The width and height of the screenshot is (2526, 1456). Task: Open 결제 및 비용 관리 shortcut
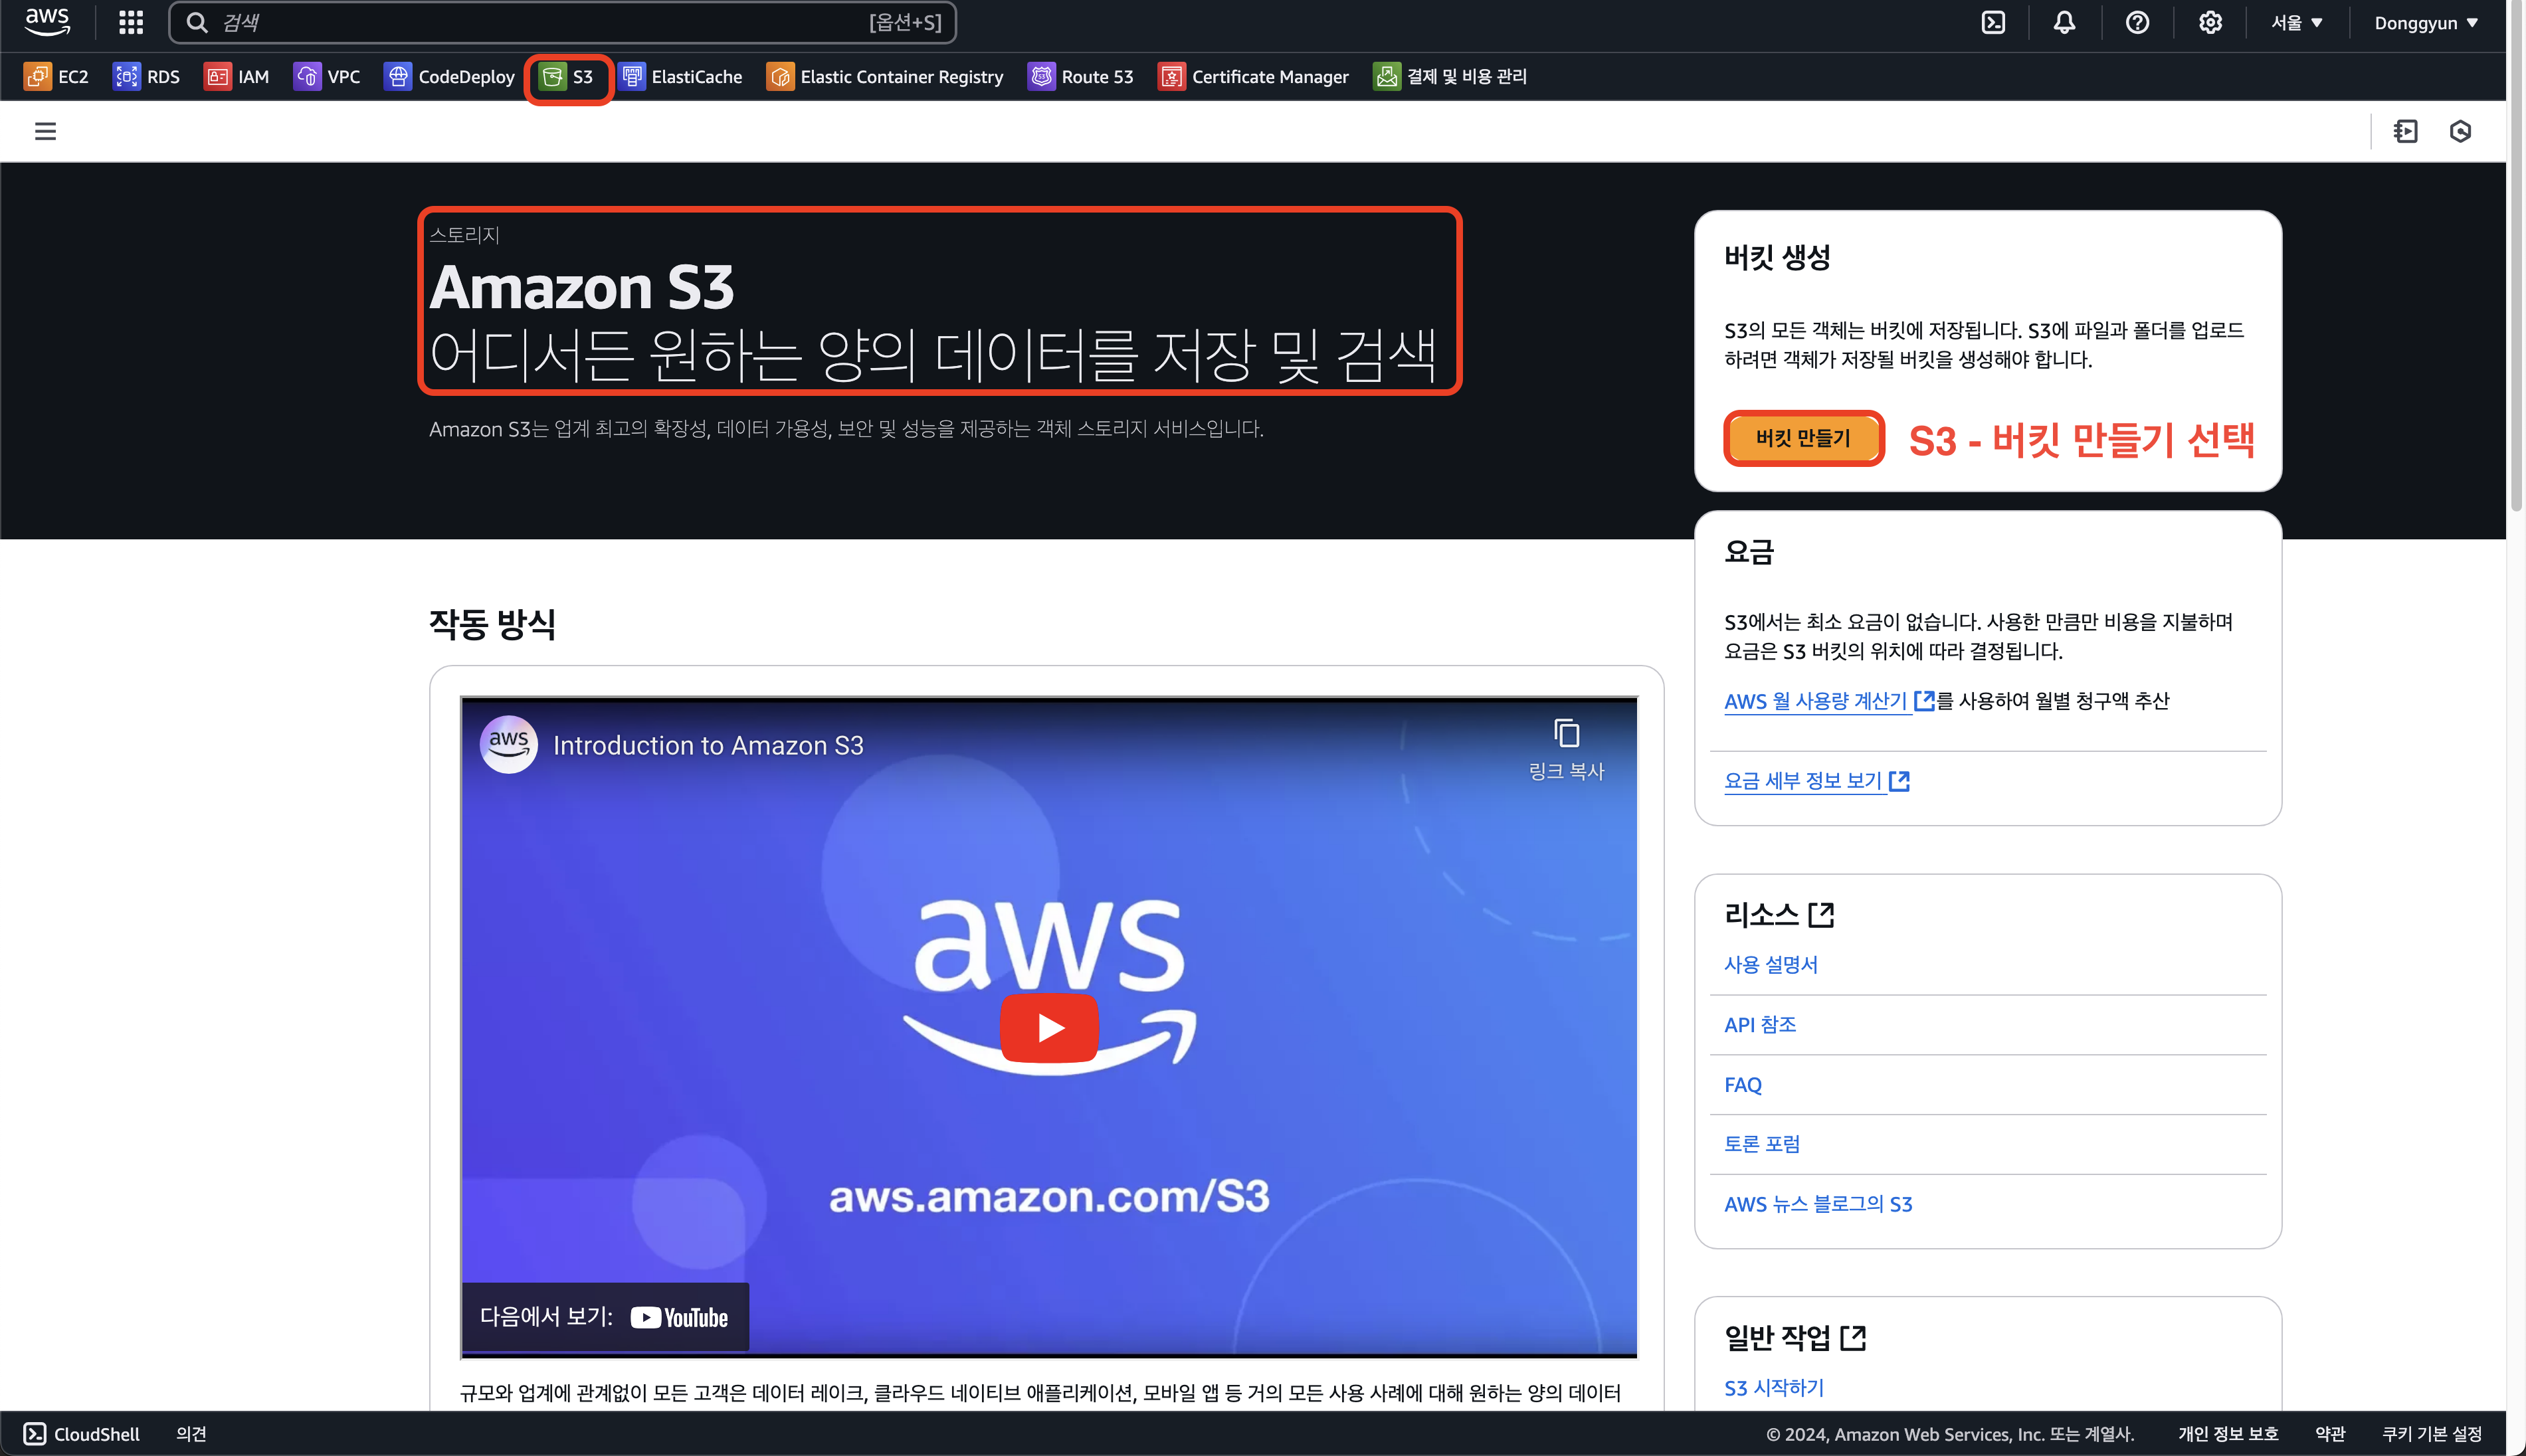(x=1450, y=77)
